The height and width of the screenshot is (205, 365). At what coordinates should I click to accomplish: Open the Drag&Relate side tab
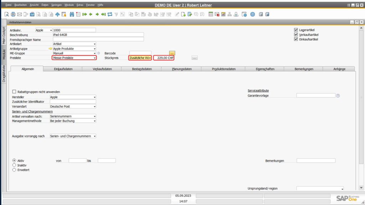click(x=4, y=74)
